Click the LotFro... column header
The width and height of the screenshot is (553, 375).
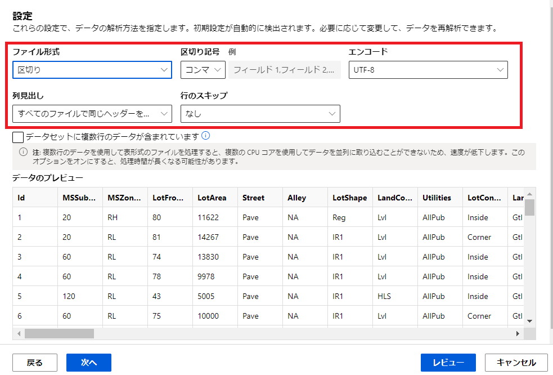click(x=170, y=198)
